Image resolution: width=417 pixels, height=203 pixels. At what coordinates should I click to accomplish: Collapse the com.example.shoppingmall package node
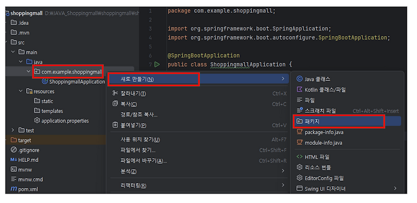29,72
